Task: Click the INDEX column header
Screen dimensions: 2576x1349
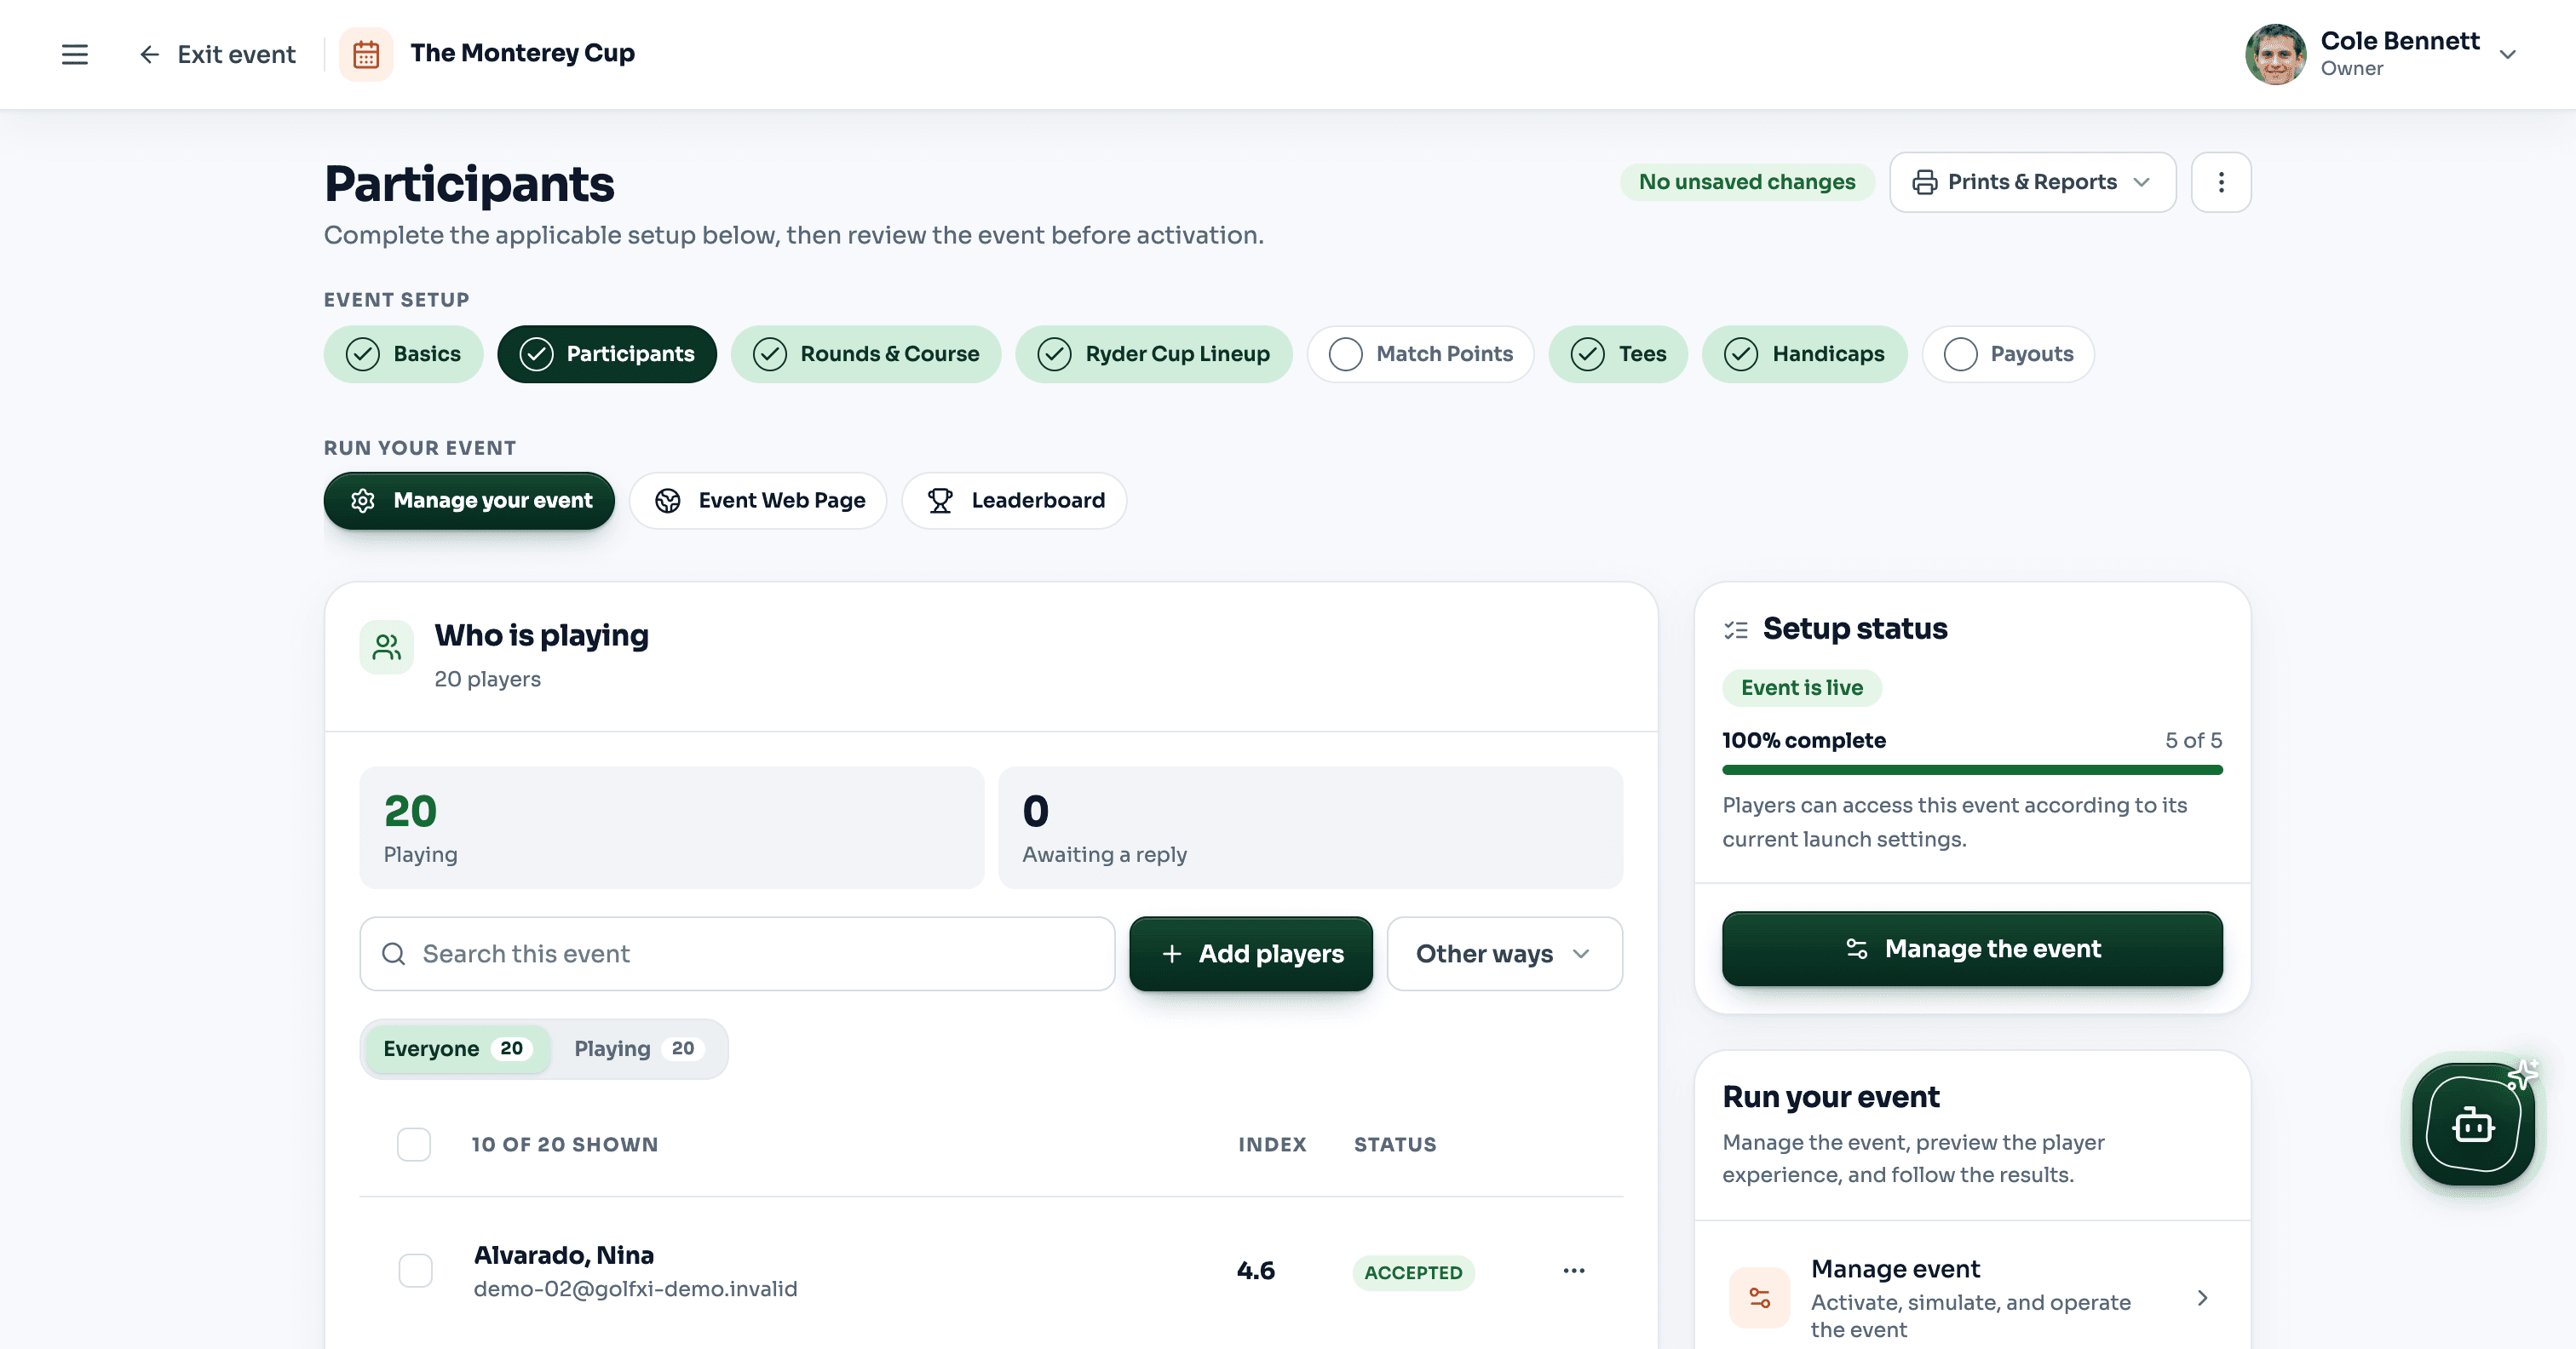Action: coord(1272,1145)
